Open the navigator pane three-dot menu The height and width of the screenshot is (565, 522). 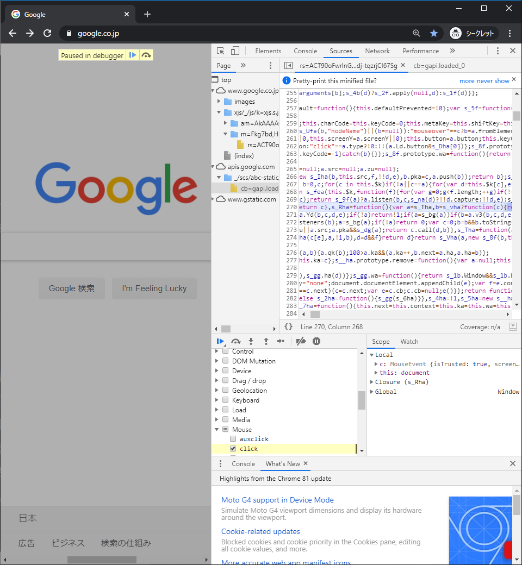(270, 65)
